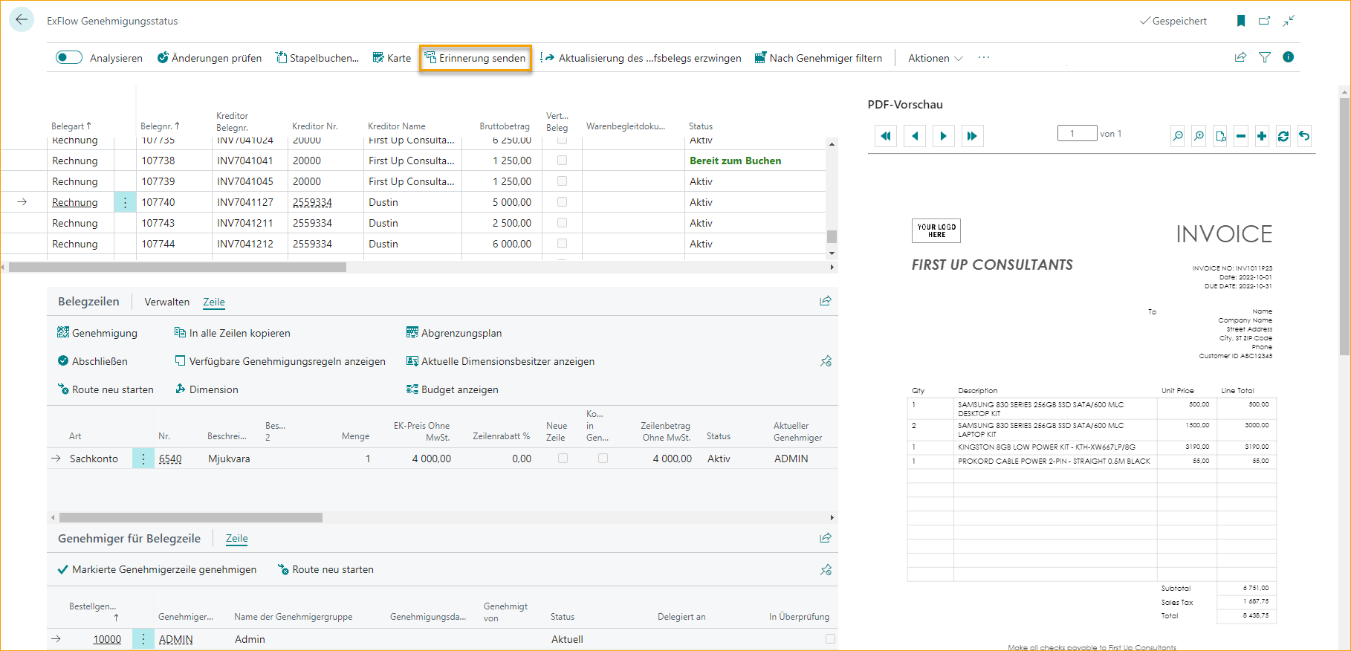The width and height of the screenshot is (1351, 651).
Task: Click Änderungen prüfen action
Action: [210, 58]
